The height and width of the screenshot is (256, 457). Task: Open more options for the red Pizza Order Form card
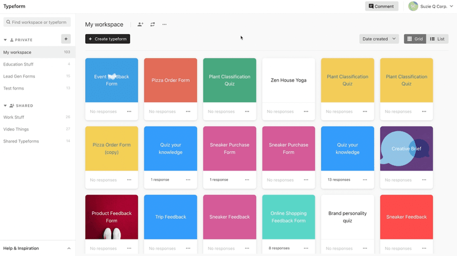[x=188, y=111]
